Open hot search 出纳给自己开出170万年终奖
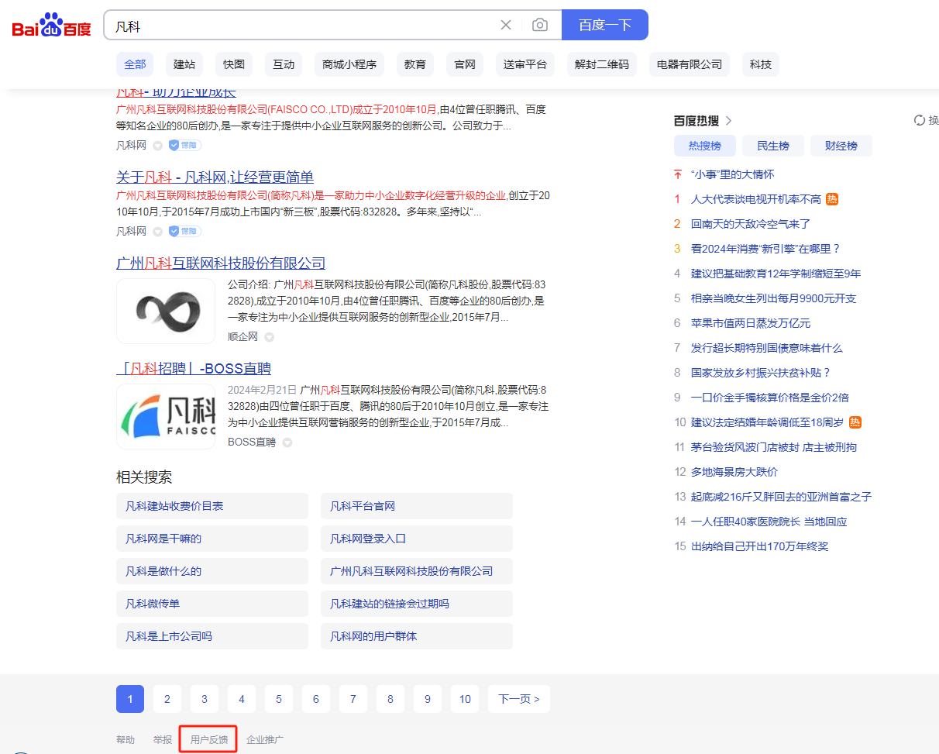Viewport: 939px width, 754px height. tap(760, 546)
